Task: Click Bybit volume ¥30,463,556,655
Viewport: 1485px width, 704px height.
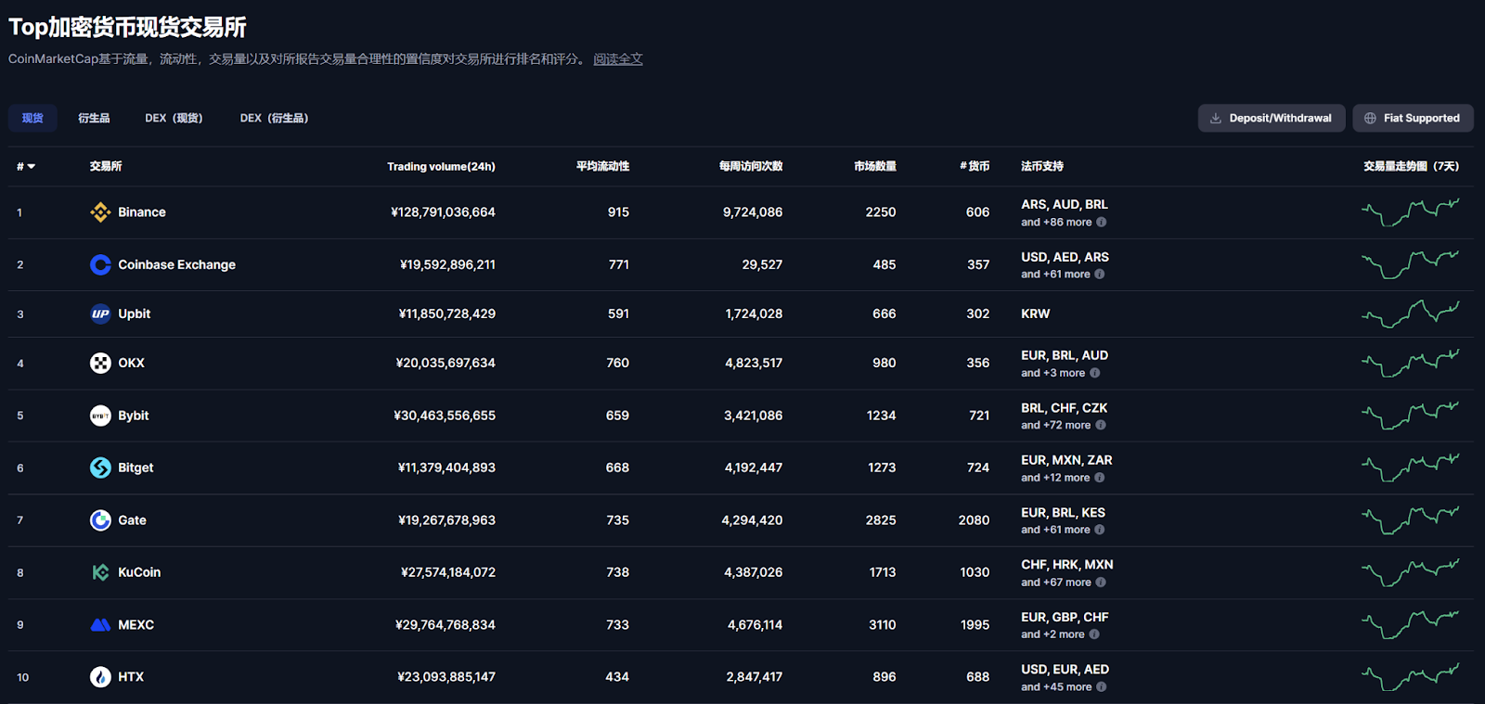Action: coord(445,416)
